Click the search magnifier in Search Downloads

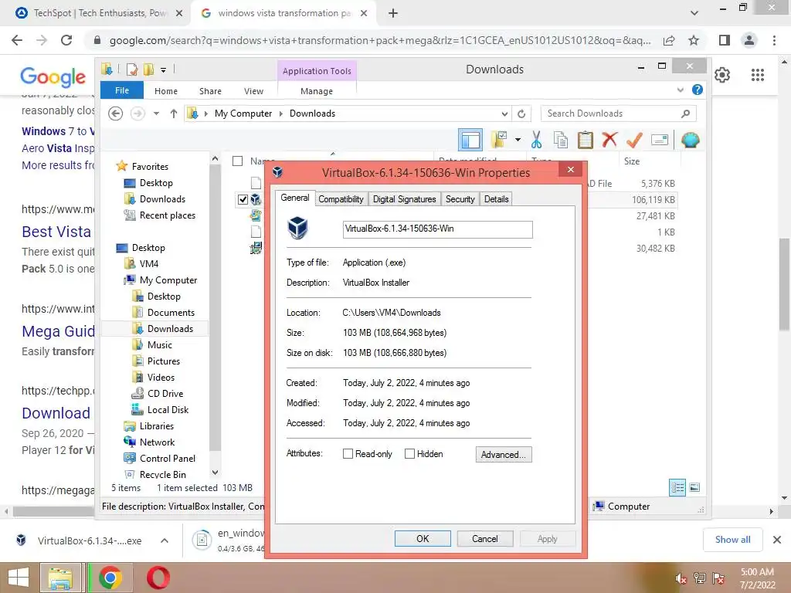click(x=685, y=114)
